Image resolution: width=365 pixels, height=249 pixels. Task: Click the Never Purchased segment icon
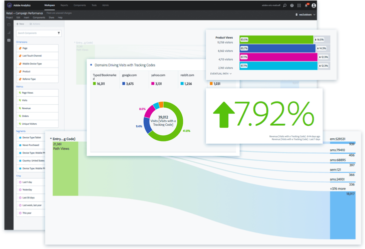tap(20, 145)
